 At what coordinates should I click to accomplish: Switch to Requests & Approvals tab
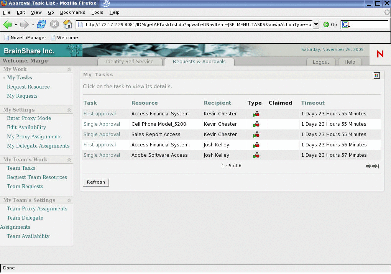pos(199,62)
